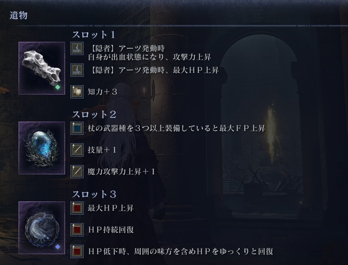
Task: Select the blue gem relic in Slot 2
Action: pos(42,148)
